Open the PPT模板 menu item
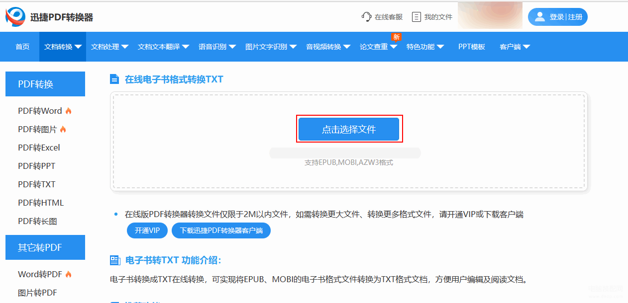The height and width of the screenshot is (303, 628). click(471, 47)
